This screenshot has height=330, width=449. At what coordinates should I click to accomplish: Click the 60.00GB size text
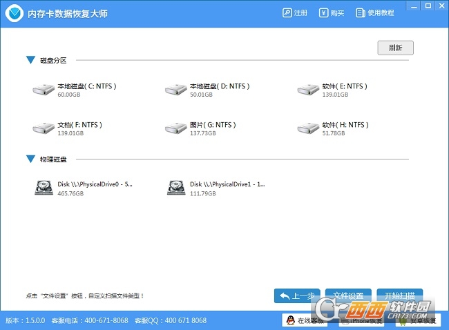(68, 95)
